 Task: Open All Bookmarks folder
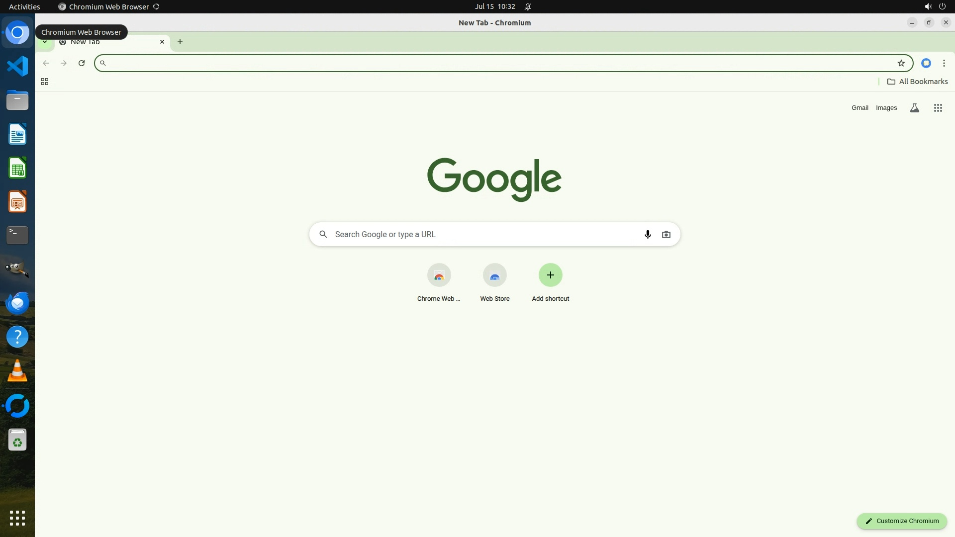917,82
